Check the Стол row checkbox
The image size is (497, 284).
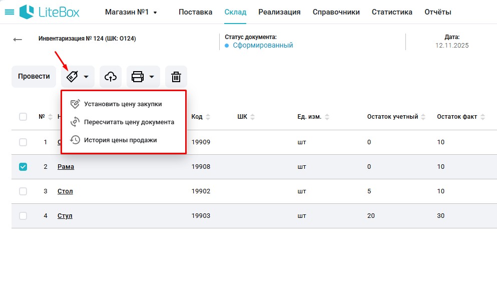(23, 191)
